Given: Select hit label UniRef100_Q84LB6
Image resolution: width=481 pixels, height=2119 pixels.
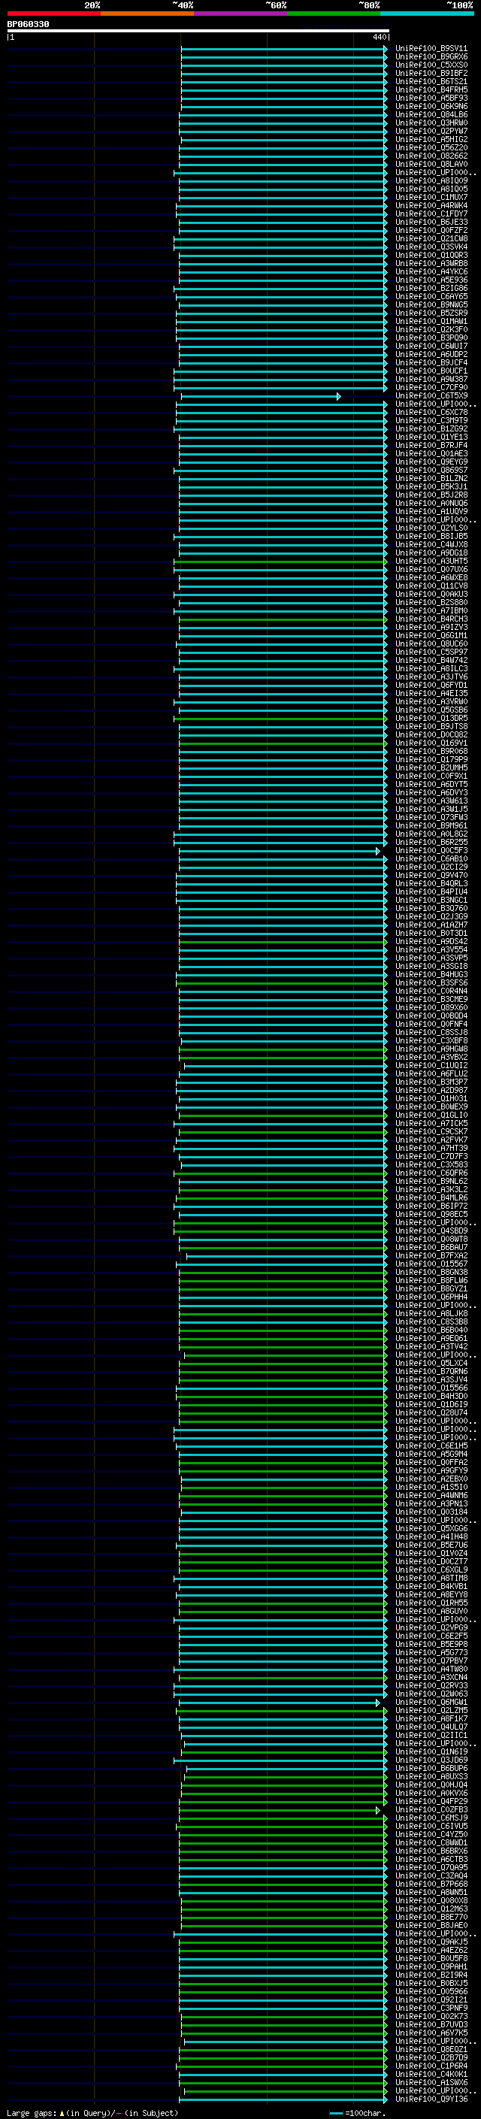Looking at the screenshot, I should 431,114.
